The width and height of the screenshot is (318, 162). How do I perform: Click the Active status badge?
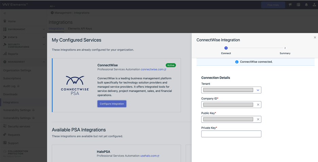pos(171,65)
